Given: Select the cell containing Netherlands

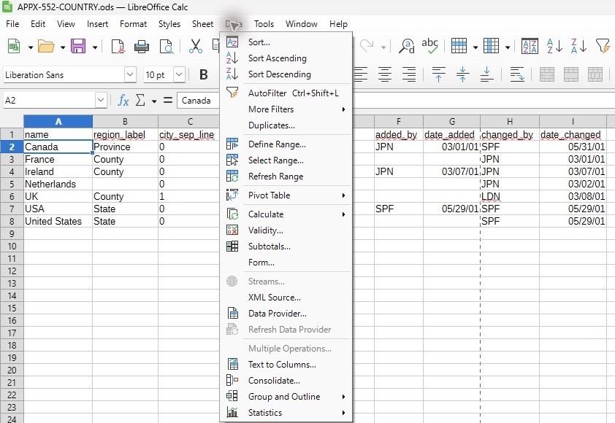Looking at the screenshot, I should click(58, 184).
